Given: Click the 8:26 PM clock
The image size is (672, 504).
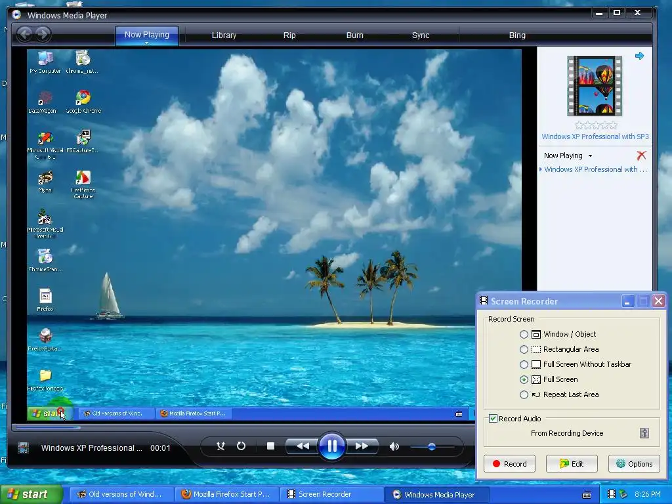Looking at the screenshot, I should 648,494.
